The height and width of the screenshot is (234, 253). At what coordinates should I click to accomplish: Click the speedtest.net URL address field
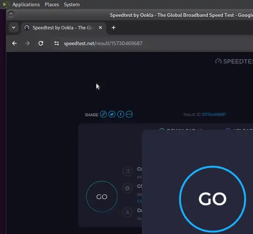[x=103, y=43]
